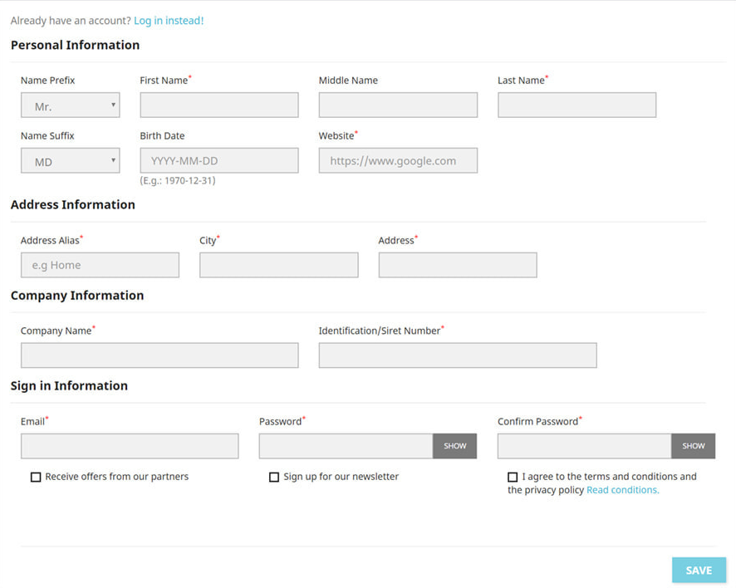This screenshot has width=736, height=588.
Task: Click the Birth Date input field
Action: 219,161
